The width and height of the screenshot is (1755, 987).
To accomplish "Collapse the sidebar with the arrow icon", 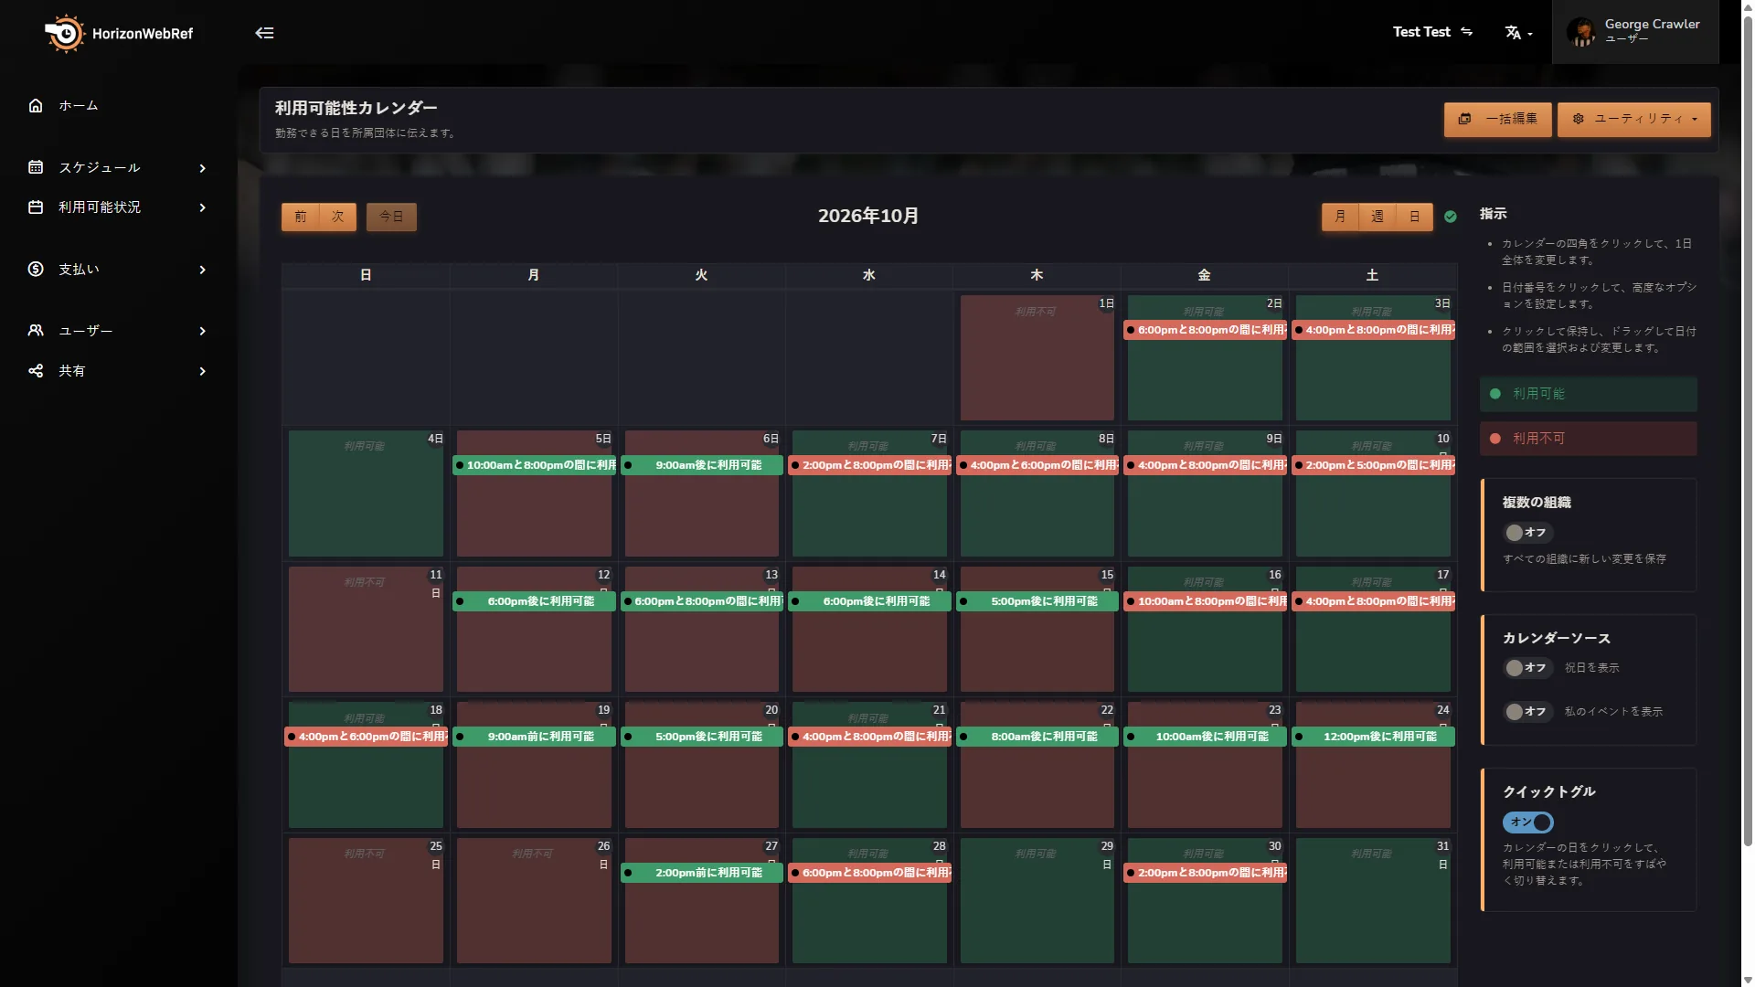I will pyautogui.click(x=264, y=33).
